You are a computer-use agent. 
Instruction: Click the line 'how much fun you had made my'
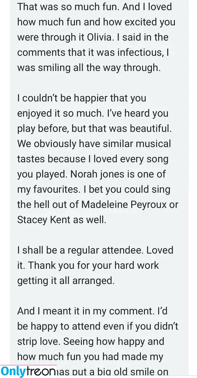90,357
